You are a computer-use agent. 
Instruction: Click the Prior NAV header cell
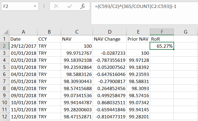tap(138, 39)
